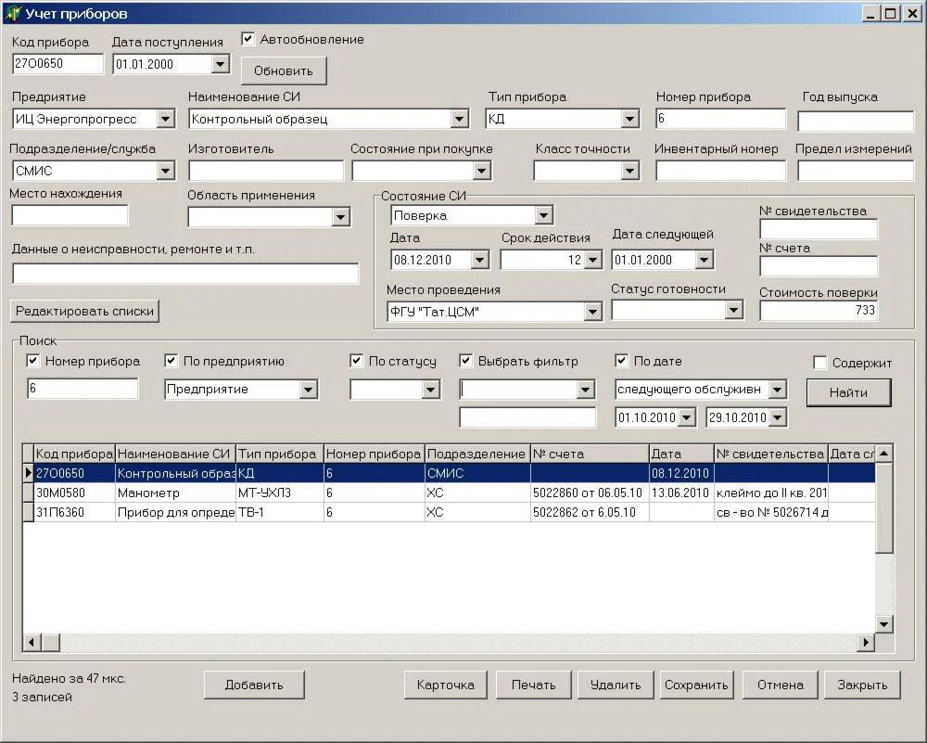Click the № счета column header
Screen dimensions: 927x743
(588, 454)
